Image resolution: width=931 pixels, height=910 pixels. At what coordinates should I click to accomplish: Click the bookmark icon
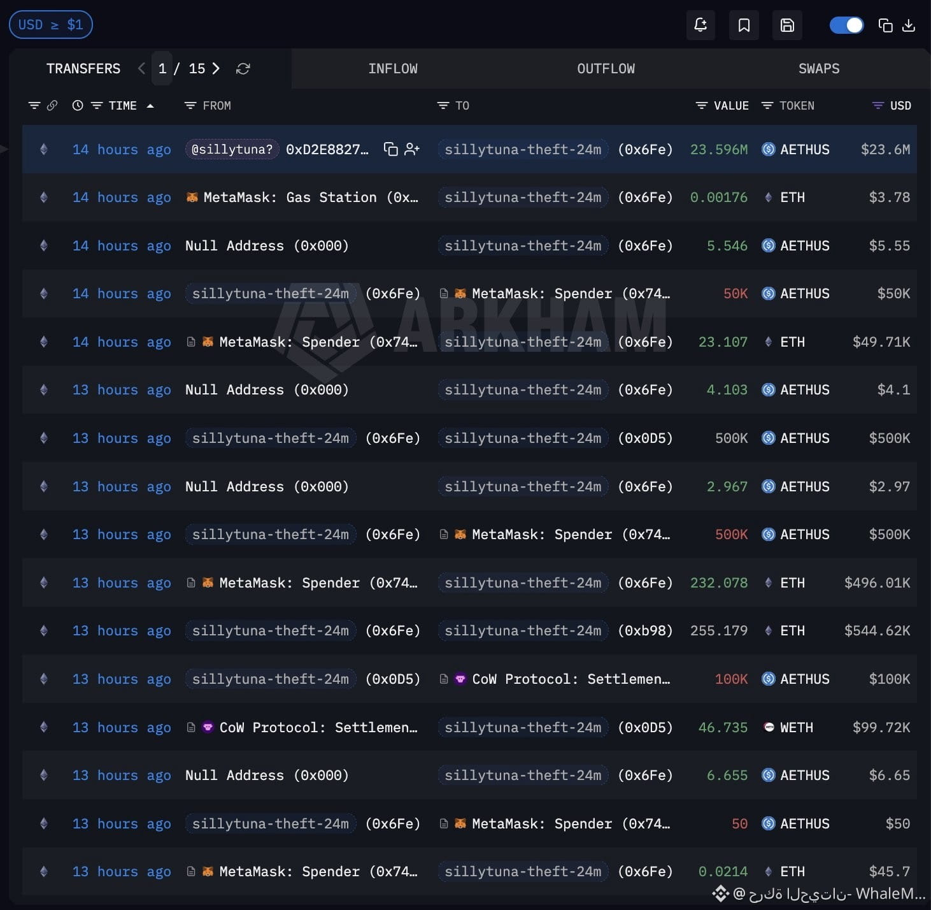(x=744, y=25)
